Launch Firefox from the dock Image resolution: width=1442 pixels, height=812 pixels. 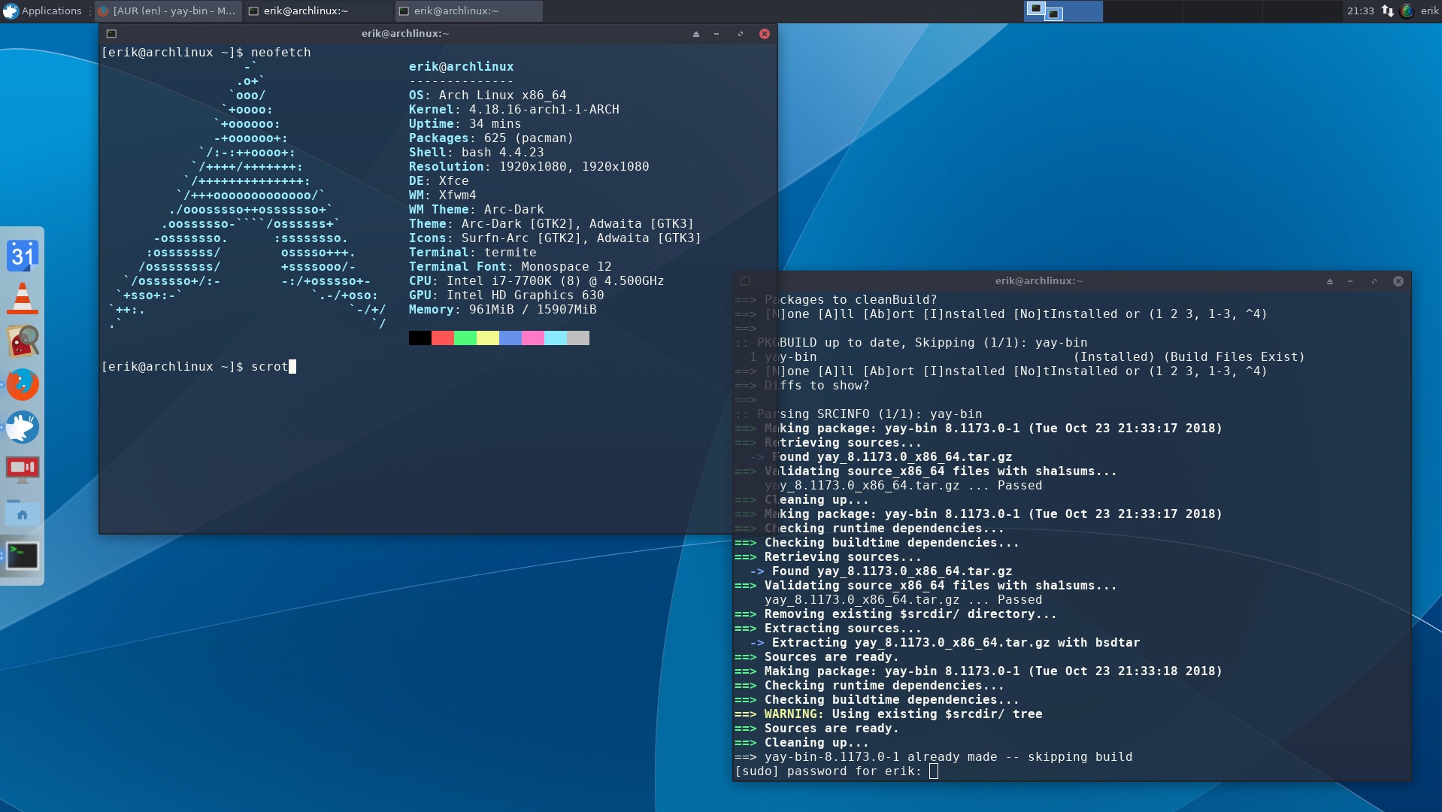tap(23, 384)
